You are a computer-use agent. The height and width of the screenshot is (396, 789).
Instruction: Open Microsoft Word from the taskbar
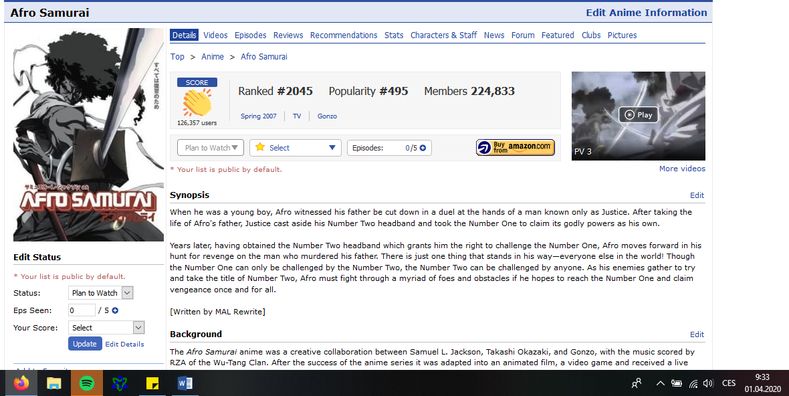185,383
